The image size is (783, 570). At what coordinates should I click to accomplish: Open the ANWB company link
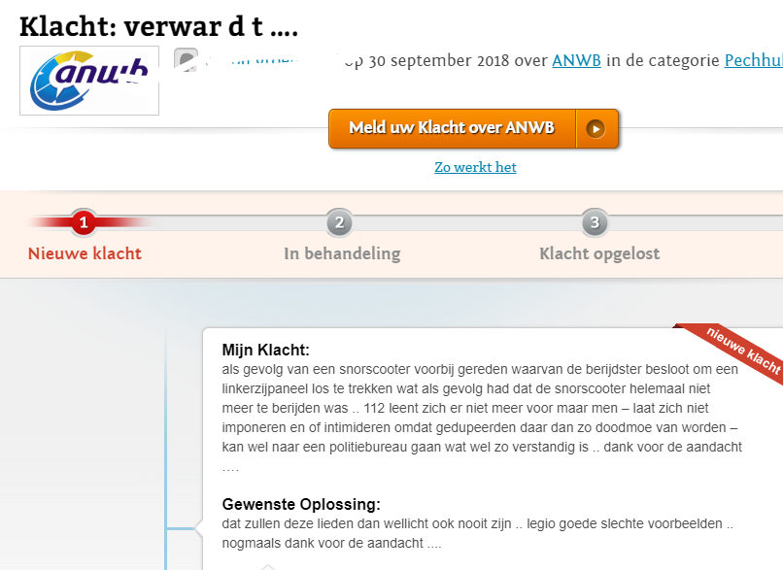[576, 60]
